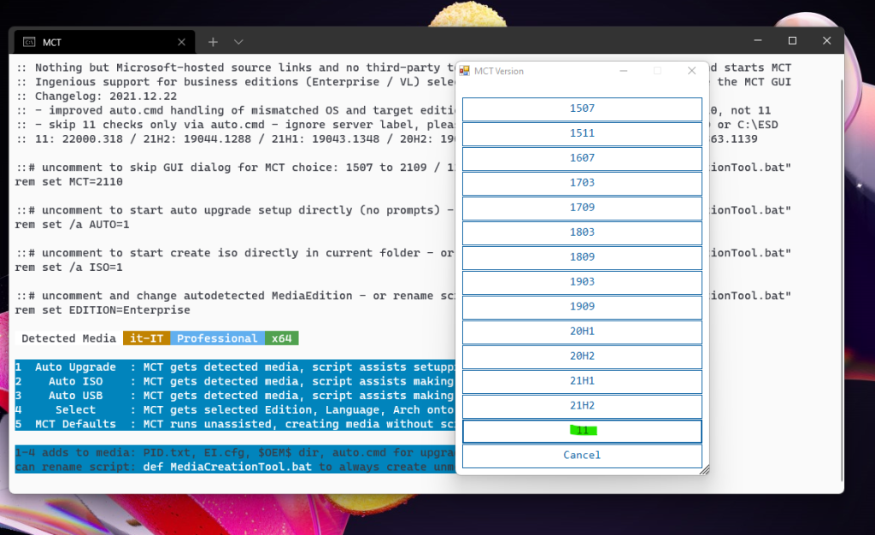This screenshot has width=875, height=535.
Task: Choose the 1511 version button
Action: [x=582, y=133]
